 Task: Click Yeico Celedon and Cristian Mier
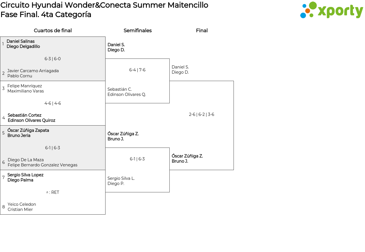(x=22, y=207)
